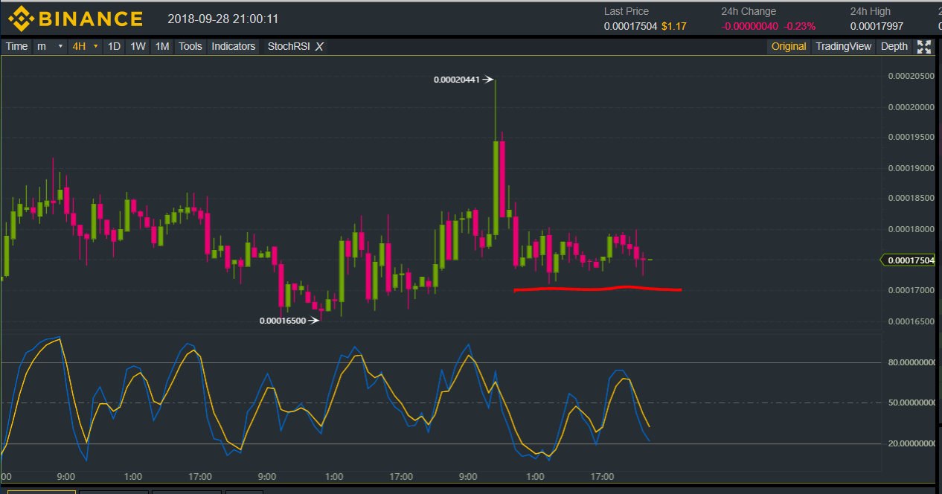Open the minute interval dropdown

pyautogui.click(x=50, y=46)
